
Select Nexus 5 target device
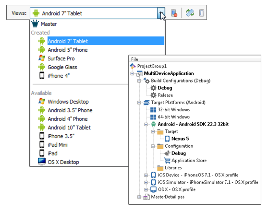tap(180, 139)
